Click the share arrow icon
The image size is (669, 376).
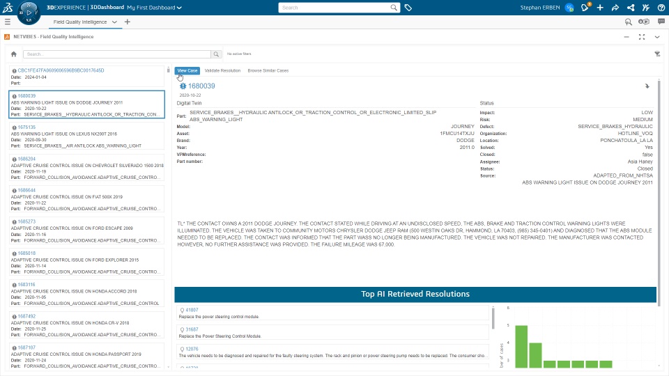[615, 8]
